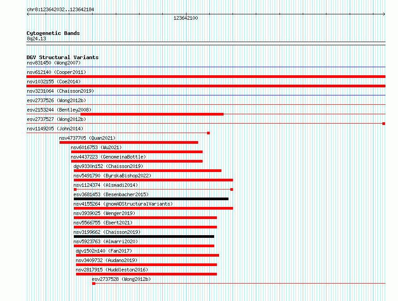The image size is (398, 301).
Task: Open the dgv9330n152 (Chaisson2019) label
Action: click(x=108, y=166)
